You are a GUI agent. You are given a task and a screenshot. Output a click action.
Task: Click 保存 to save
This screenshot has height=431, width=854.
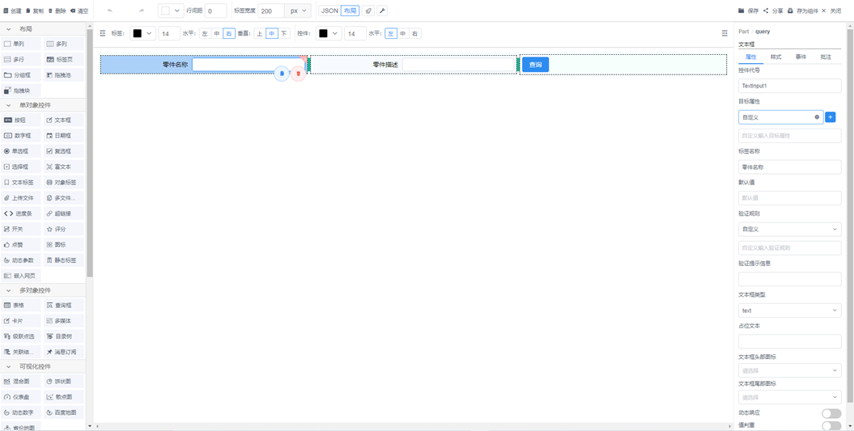749,11
